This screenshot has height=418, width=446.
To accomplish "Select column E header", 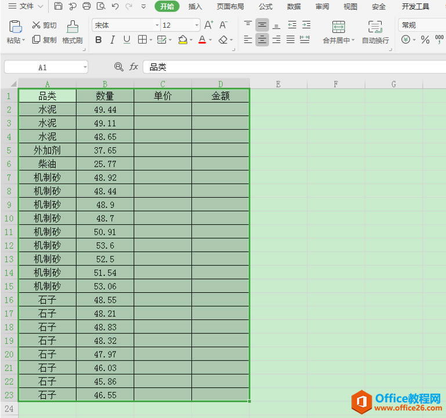I will (x=278, y=84).
